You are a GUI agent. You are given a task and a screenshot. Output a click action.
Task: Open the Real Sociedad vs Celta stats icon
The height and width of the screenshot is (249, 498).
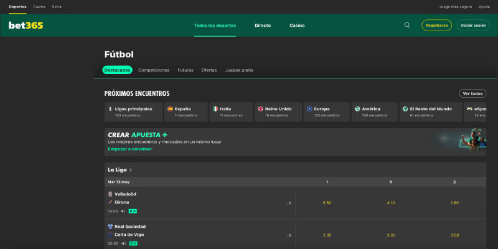(289, 235)
